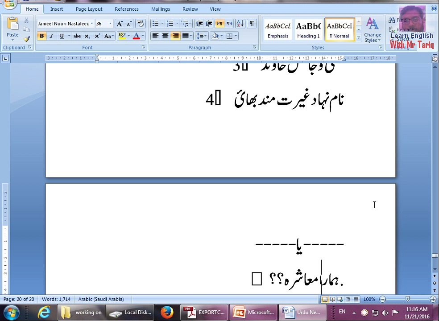Image resolution: width=439 pixels, height=321 pixels.
Task: Toggle Underline formatting
Action: tap(62, 36)
